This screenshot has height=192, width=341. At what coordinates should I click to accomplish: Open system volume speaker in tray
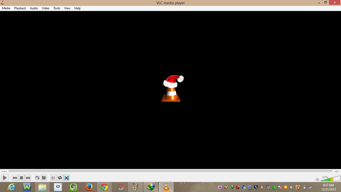coord(292,187)
